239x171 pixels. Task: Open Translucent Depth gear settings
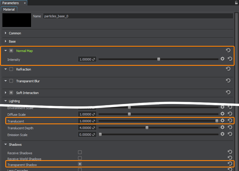pos(223,127)
